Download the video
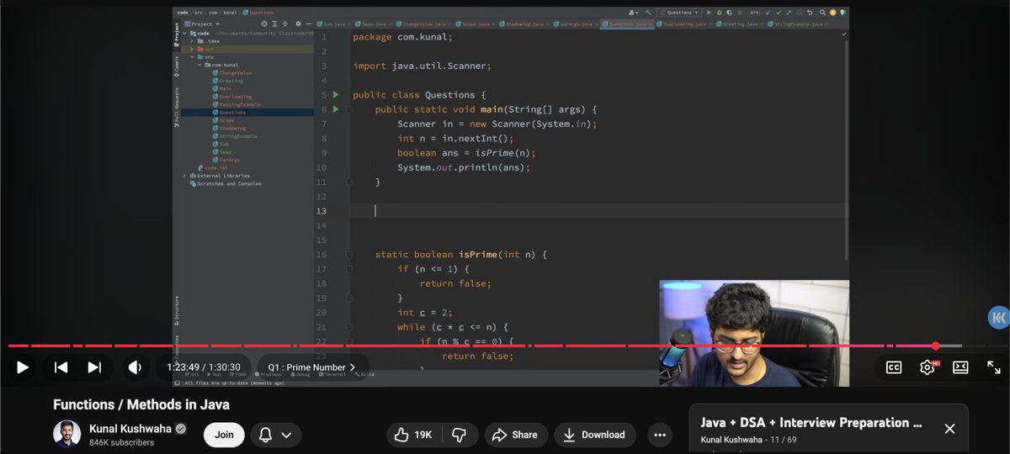Image resolution: width=1010 pixels, height=454 pixels. (595, 435)
